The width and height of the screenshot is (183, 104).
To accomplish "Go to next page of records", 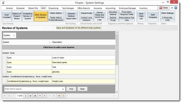I will (31, 96).
